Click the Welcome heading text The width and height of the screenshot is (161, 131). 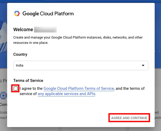[23, 30]
